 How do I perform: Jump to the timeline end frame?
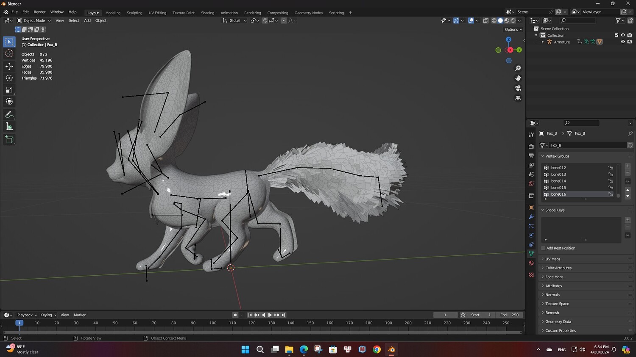284,315
